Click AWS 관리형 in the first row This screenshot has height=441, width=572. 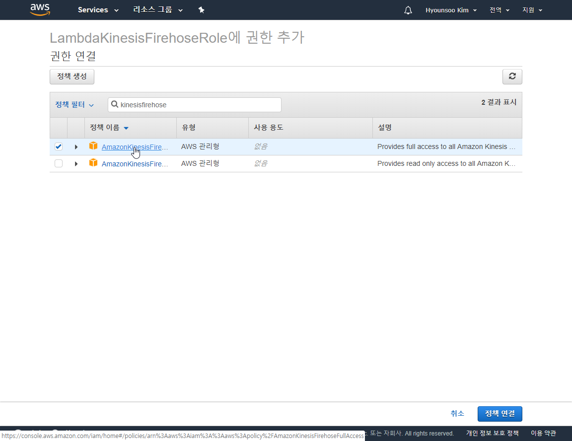[x=200, y=147]
